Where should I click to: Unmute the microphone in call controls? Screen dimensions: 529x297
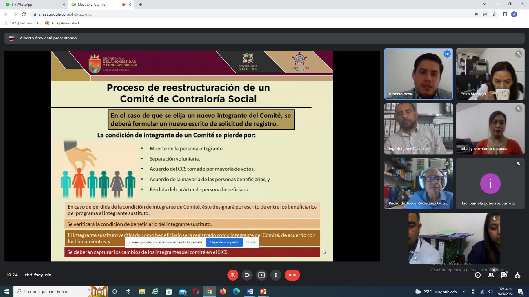(233, 275)
